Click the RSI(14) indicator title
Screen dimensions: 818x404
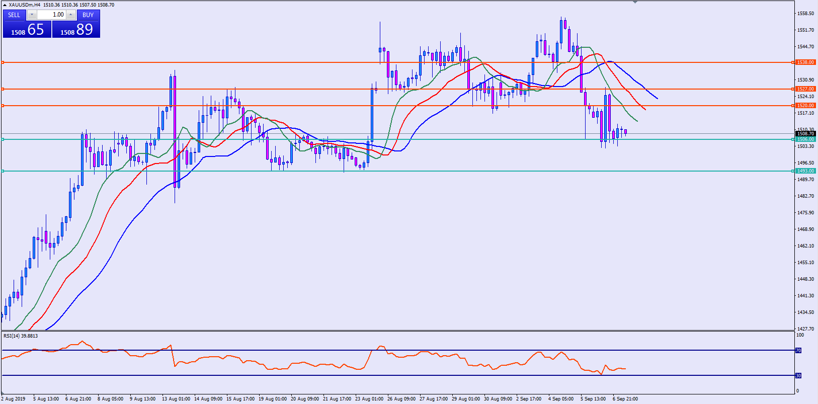pos(21,336)
